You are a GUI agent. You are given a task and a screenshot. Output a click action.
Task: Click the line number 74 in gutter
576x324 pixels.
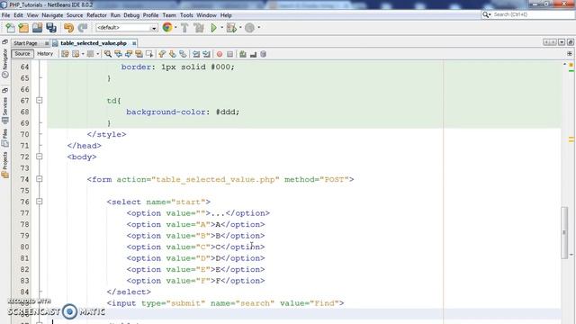point(24,179)
